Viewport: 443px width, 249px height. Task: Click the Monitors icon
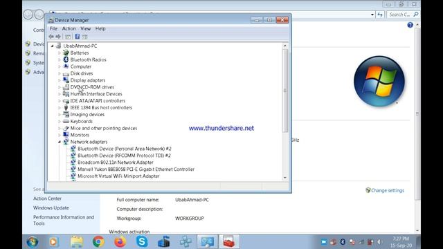pyautogui.click(x=66, y=135)
